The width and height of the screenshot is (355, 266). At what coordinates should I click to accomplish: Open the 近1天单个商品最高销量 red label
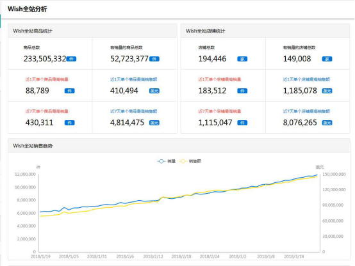tap(47, 79)
